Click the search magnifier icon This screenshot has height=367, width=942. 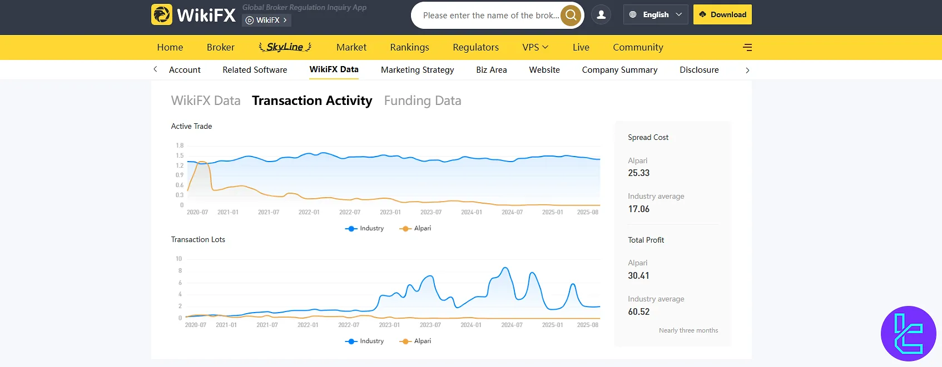click(571, 15)
